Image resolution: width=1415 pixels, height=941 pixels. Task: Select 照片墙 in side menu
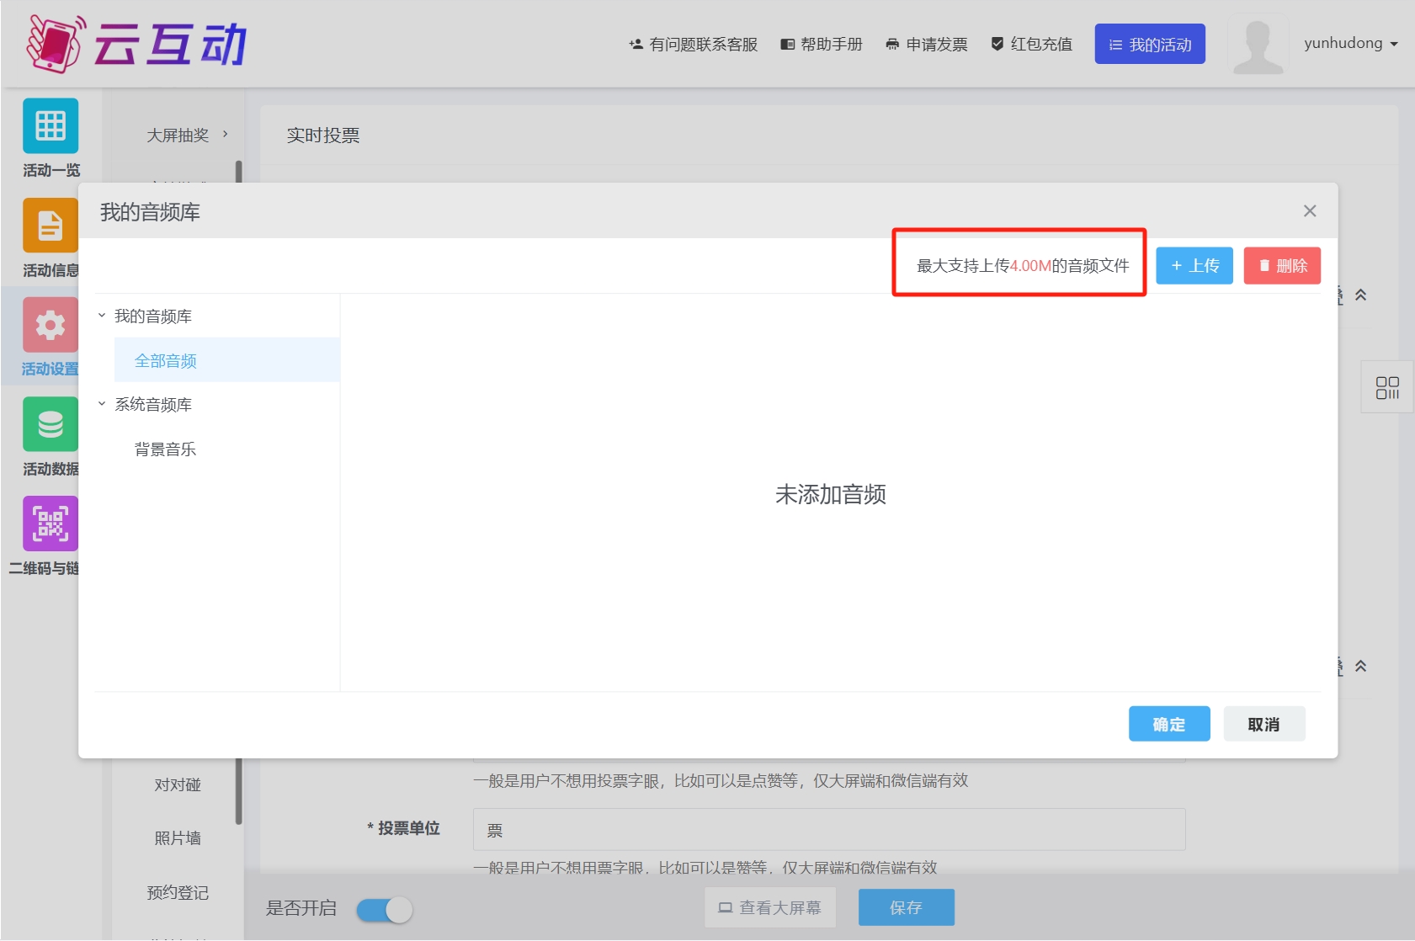tap(178, 838)
